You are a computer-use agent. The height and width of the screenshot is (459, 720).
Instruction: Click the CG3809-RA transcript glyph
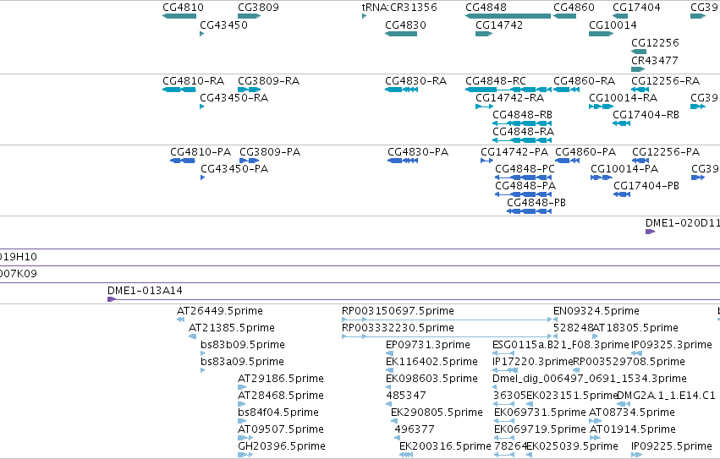[x=250, y=90]
